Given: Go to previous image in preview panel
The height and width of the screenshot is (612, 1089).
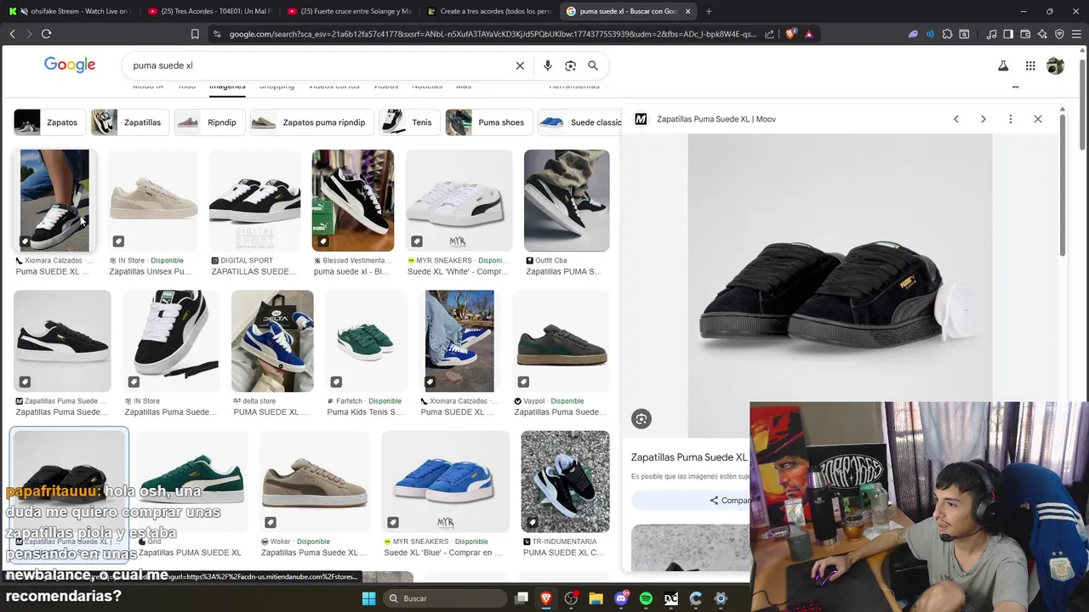Looking at the screenshot, I should click(956, 119).
